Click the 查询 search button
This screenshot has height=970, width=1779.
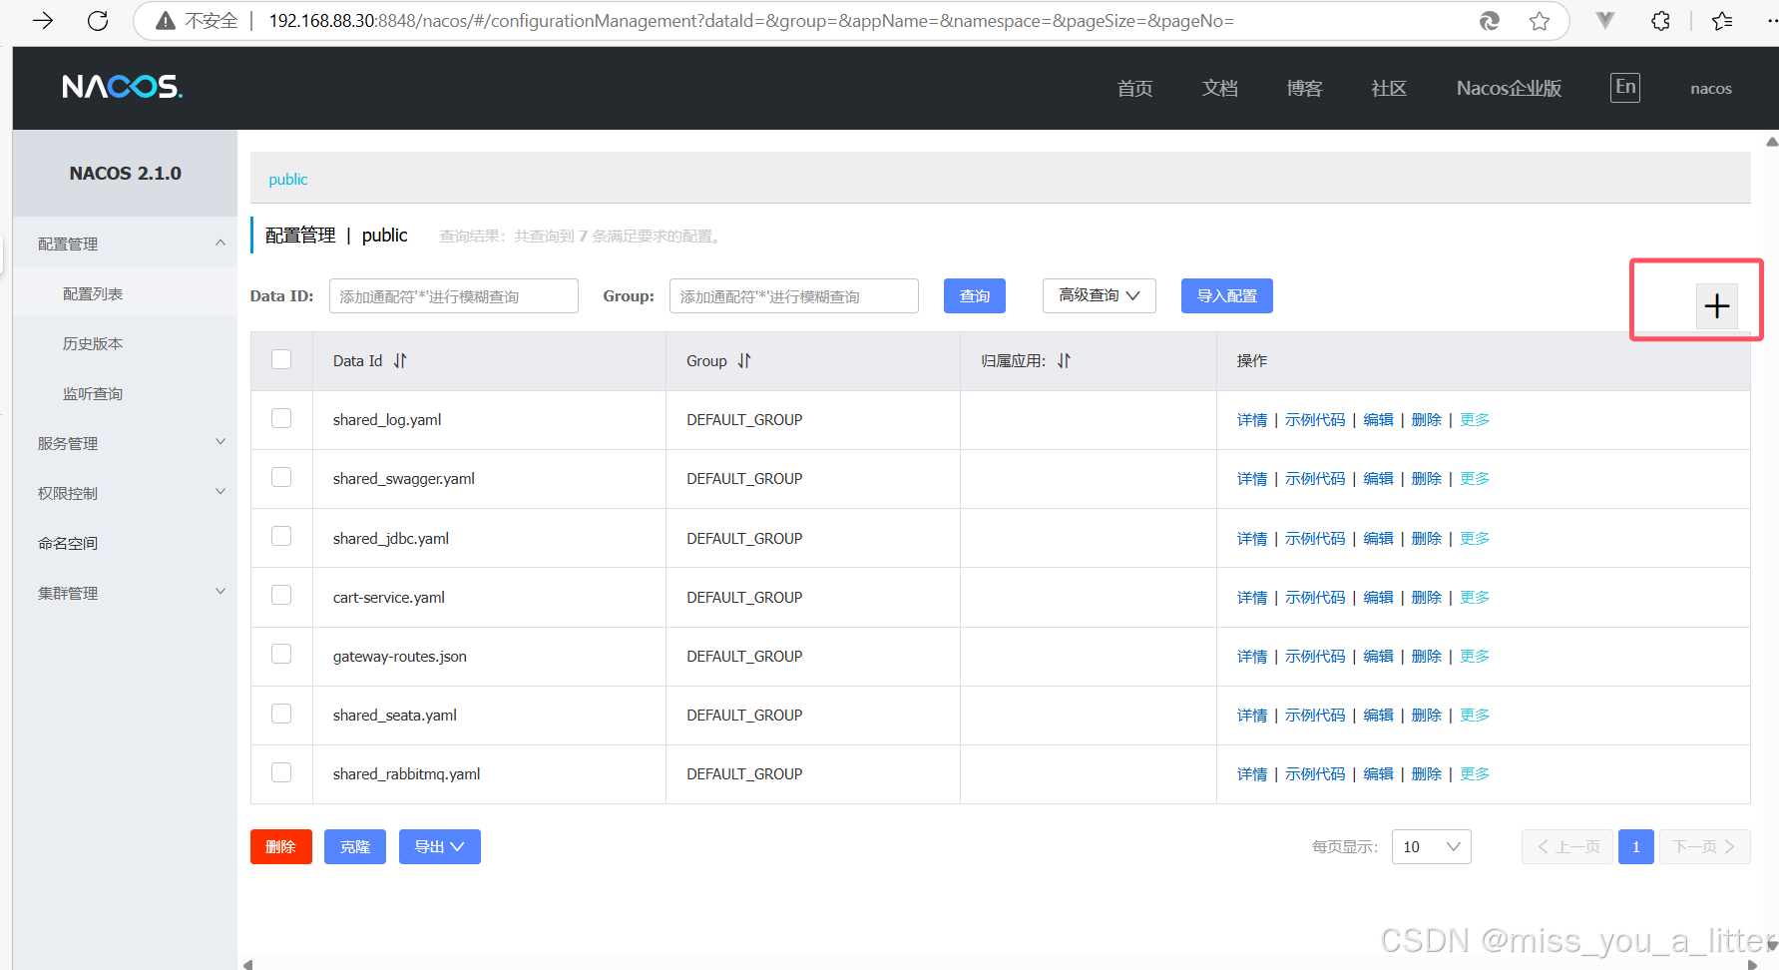pyautogui.click(x=974, y=295)
